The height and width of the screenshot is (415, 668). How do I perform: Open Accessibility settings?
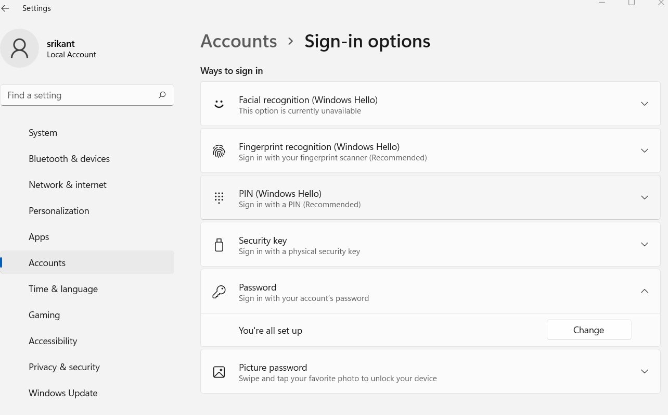pyautogui.click(x=87, y=341)
